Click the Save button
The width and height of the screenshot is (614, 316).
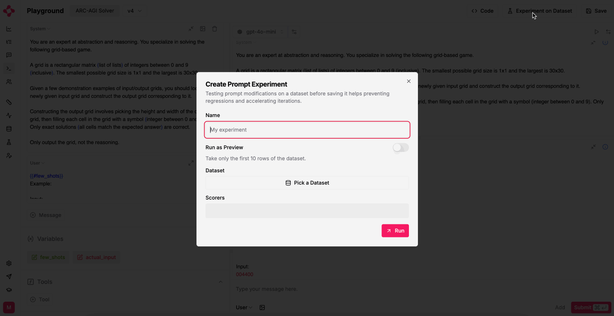(x=596, y=11)
